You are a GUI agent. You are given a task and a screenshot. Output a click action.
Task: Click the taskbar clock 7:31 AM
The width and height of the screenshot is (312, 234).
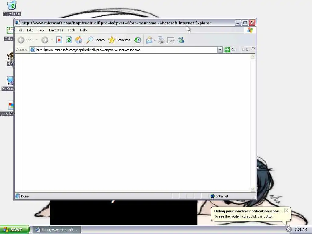coord(301,230)
